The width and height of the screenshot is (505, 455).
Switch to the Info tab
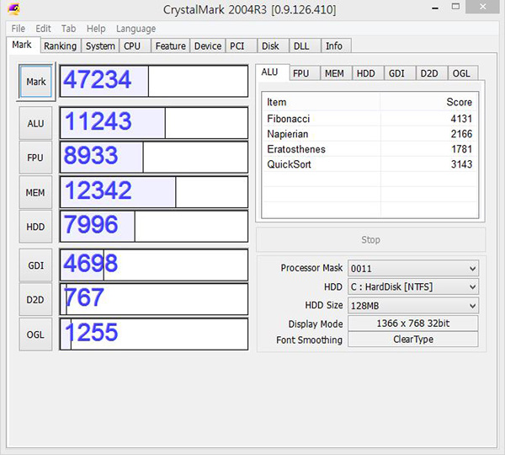(334, 46)
